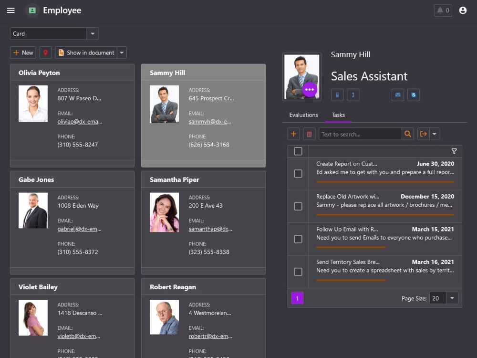This screenshot has width=477, height=358.
Task: Check the Send Territory Sales task
Action: [298, 272]
